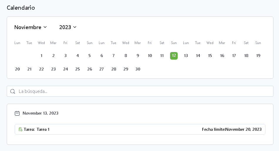Select day 25 in the calendar

pos(78,69)
